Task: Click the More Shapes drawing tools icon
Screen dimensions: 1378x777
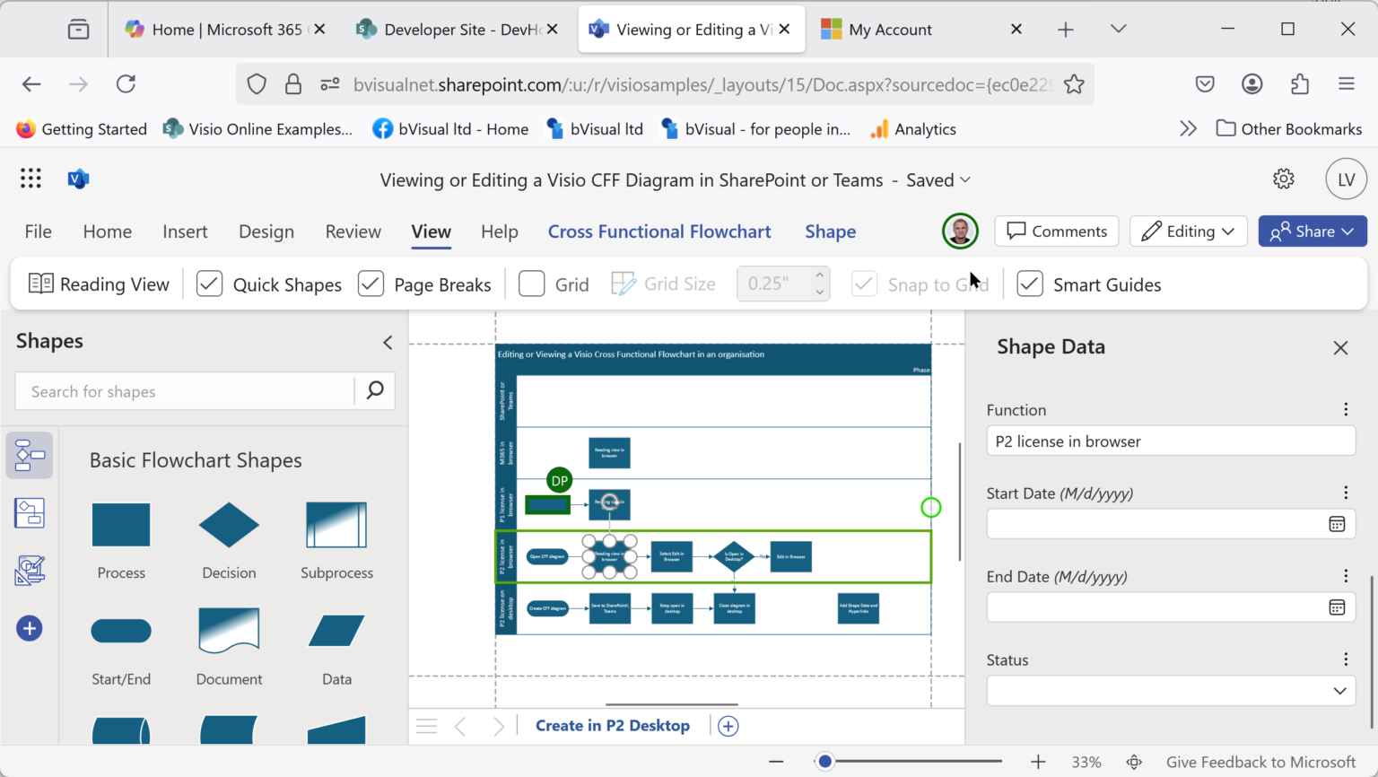Action: [x=30, y=570]
